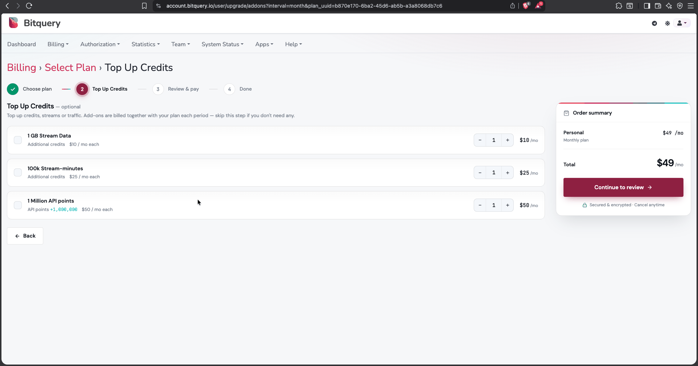Tick the 1 Million API points checkbox
Viewport: 698px width, 366px height.
(x=18, y=205)
